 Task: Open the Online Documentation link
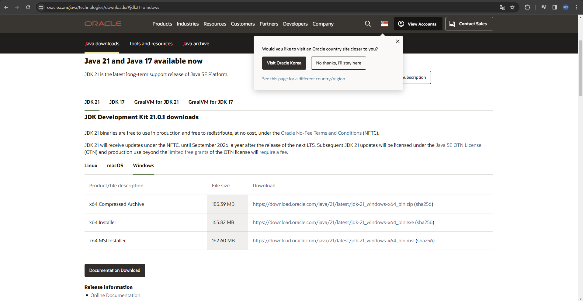click(x=115, y=295)
